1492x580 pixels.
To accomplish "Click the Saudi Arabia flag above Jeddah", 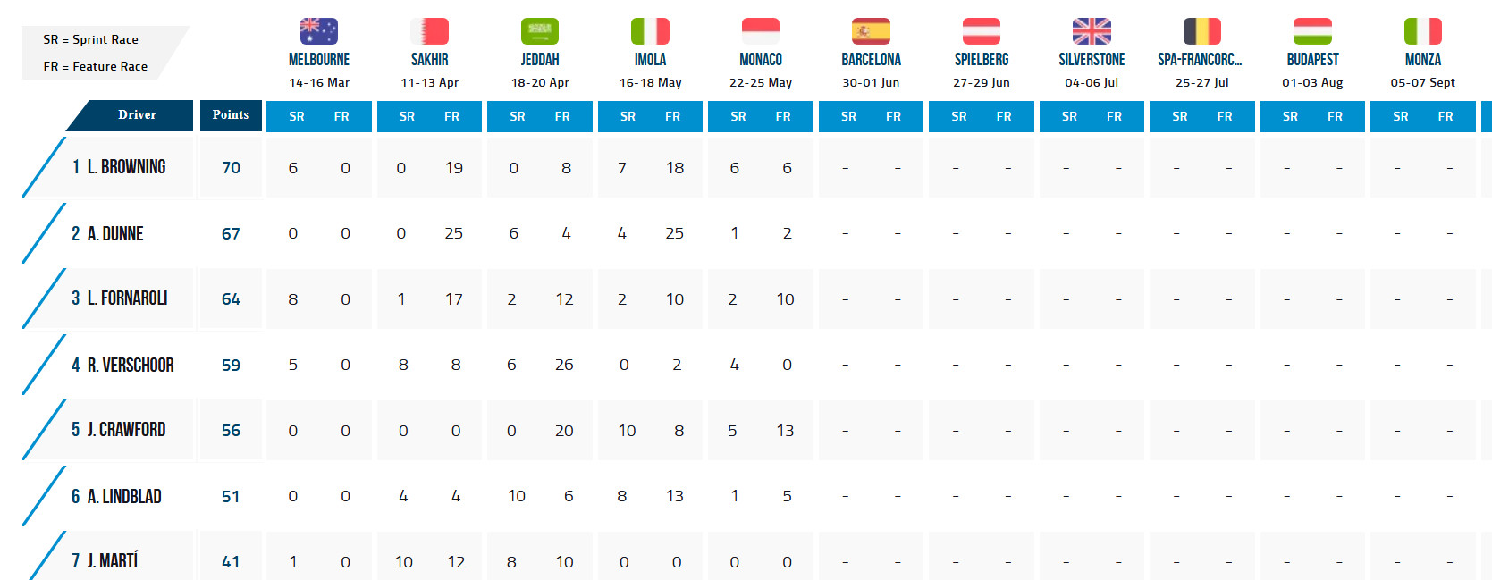I will click(x=540, y=31).
